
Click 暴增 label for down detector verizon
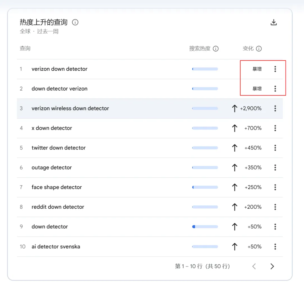coord(257,89)
